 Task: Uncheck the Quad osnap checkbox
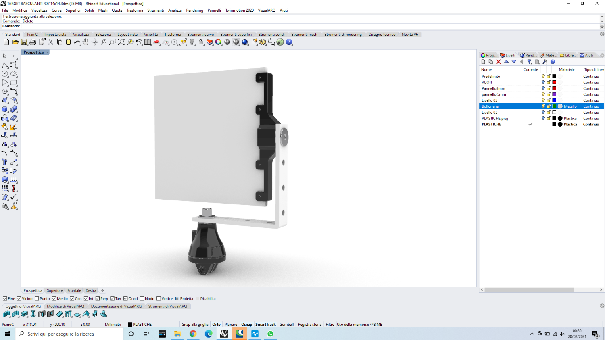coord(126,299)
